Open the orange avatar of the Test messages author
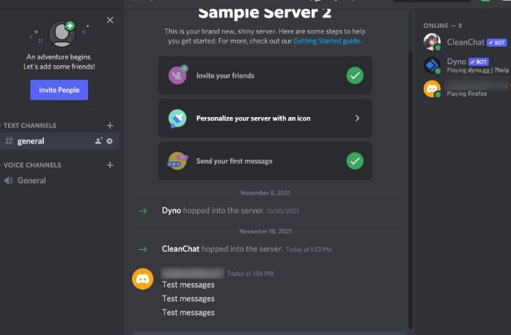Image resolution: width=511 pixels, height=335 pixels. pos(142,279)
